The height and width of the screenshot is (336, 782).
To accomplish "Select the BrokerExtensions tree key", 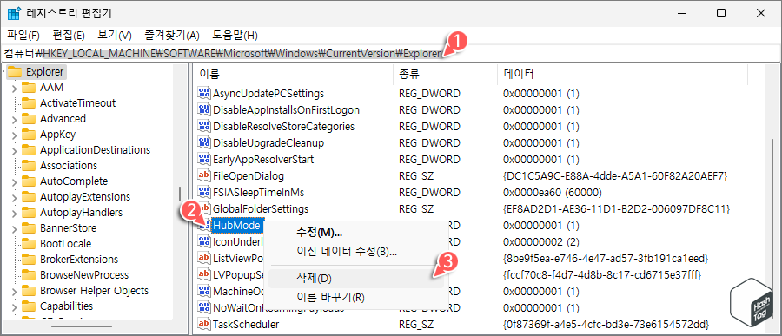I will 79,260.
